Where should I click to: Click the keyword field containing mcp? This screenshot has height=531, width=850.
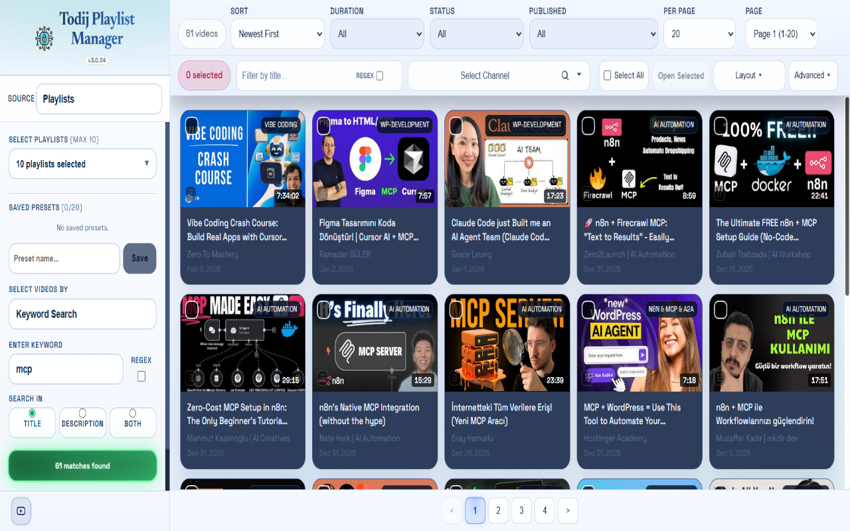click(x=66, y=369)
